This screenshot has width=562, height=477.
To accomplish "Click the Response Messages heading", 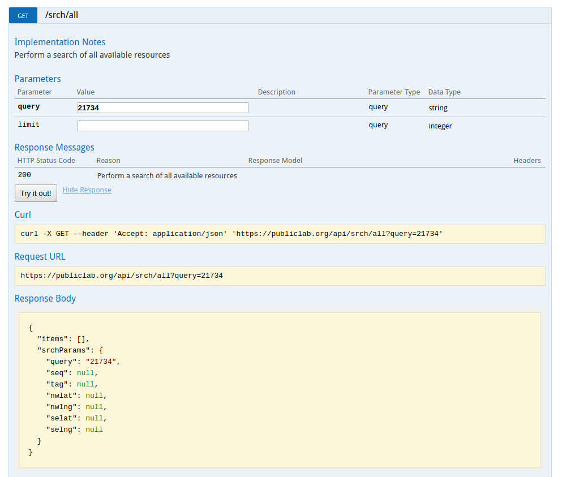I will point(54,147).
